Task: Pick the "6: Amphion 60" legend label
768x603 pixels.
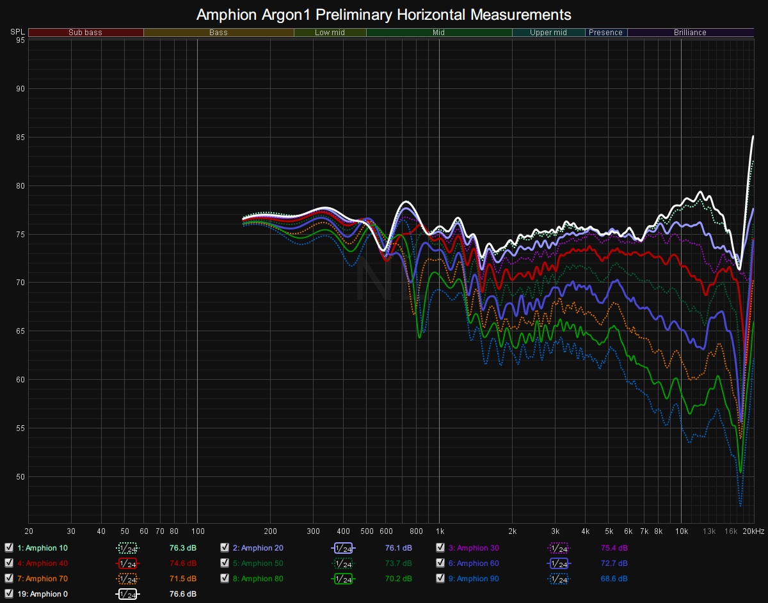Action: tap(474, 563)
